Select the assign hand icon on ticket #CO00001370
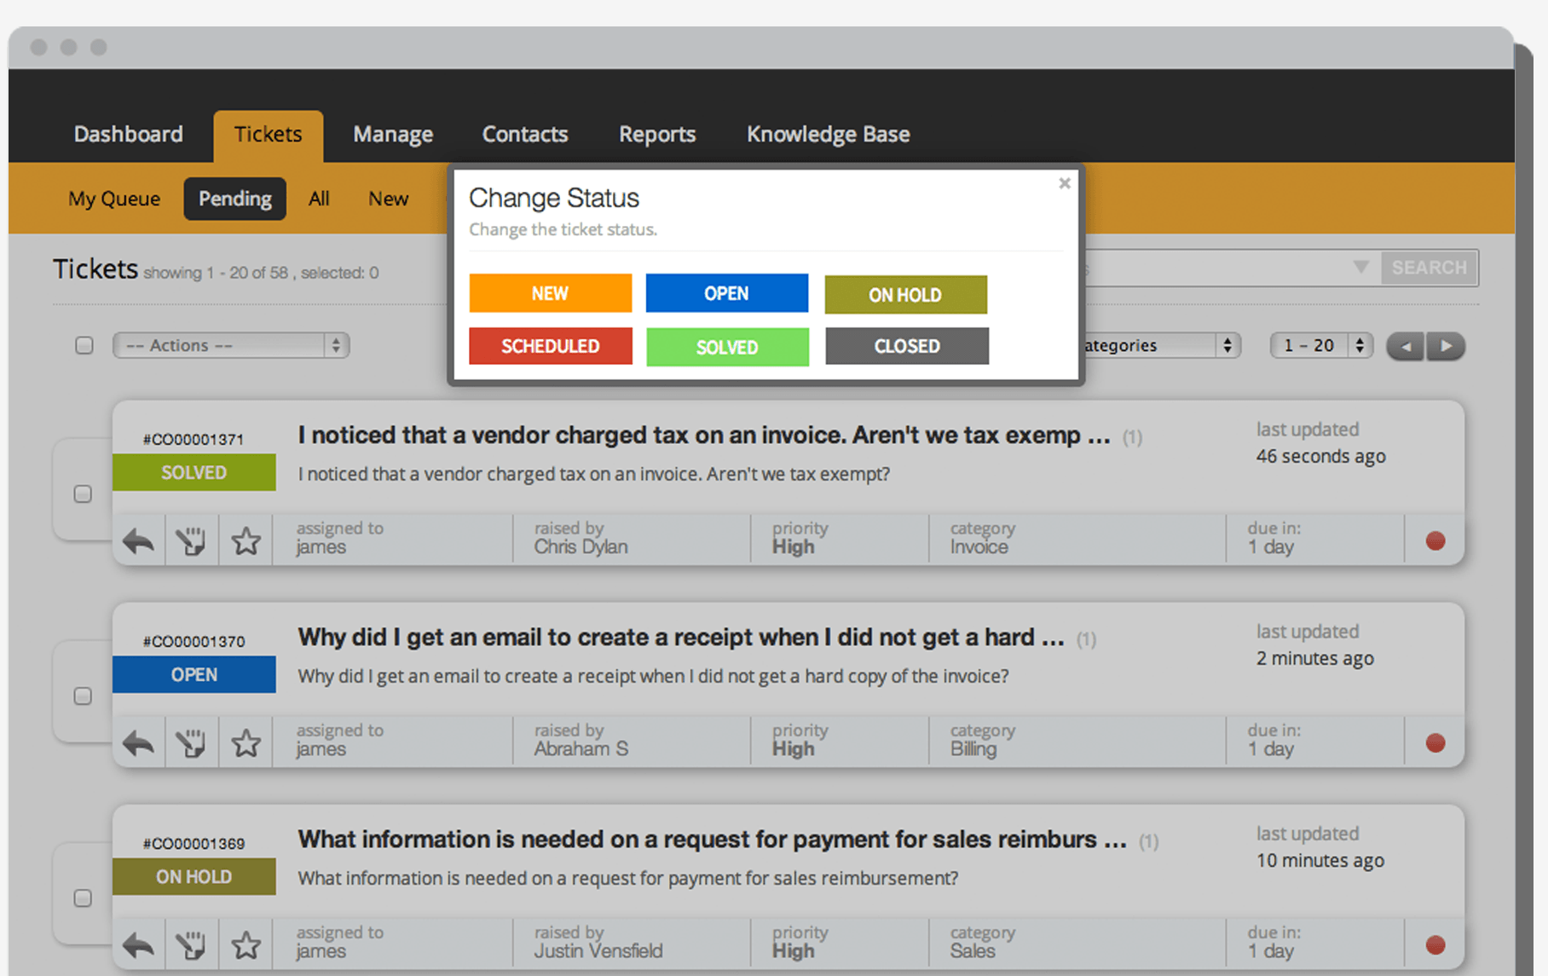The width and height of the screenshot is (1548, 976). [x=191, y=742]
